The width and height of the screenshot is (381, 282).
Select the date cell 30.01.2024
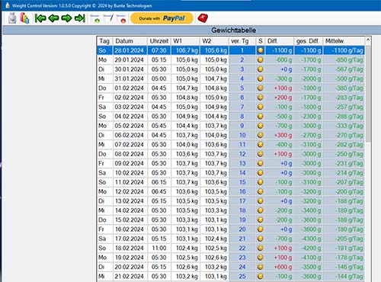pyautogui.click(x=130, y=69)
